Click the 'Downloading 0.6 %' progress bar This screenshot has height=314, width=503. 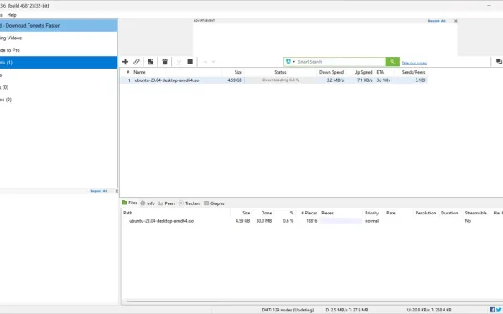tap(280, 80)
